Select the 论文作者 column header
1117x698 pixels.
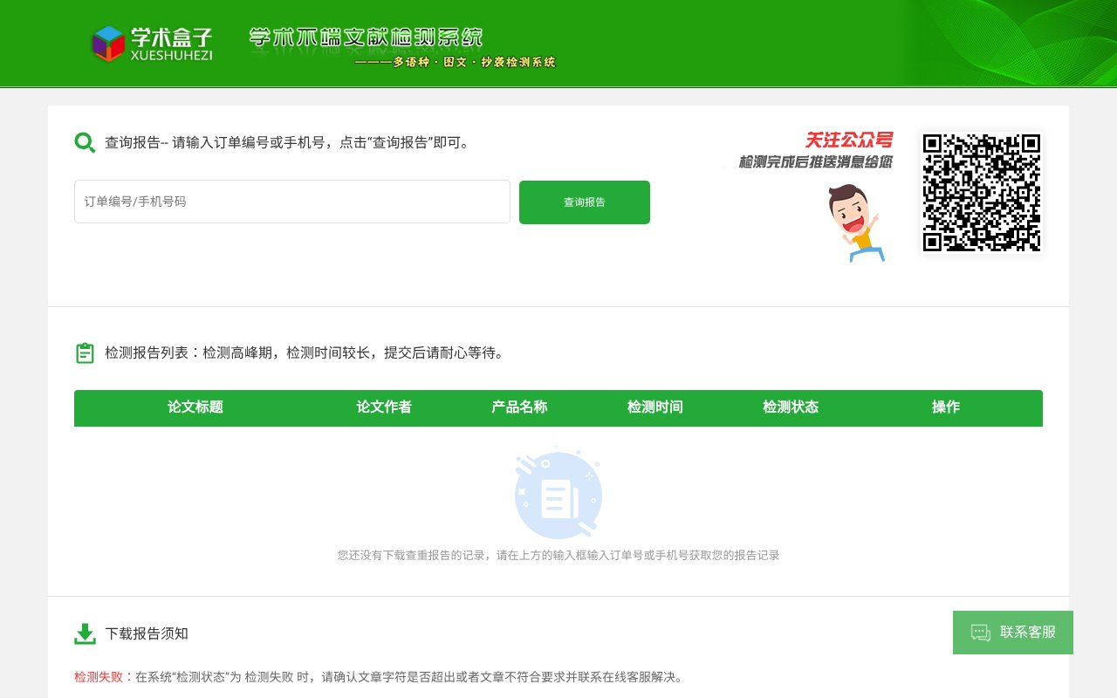[384, 407]
